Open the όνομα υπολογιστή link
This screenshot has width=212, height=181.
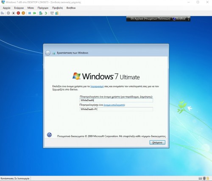click(114, 105)
